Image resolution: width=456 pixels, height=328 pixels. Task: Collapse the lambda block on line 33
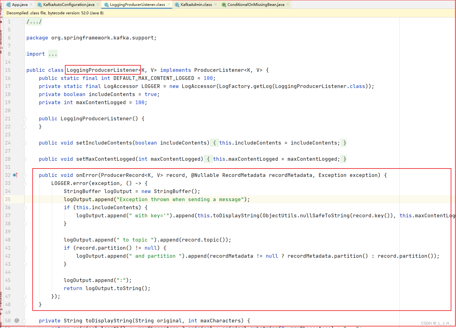coord(24,183)
